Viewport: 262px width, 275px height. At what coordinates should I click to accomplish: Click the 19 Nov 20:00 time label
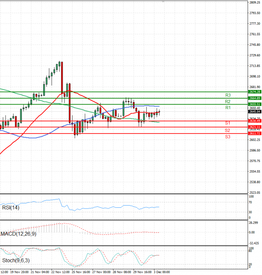click(19, 272)
